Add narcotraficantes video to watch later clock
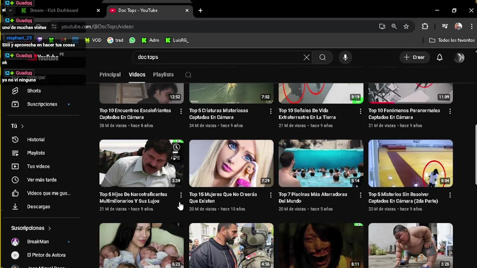 point(176,147)
